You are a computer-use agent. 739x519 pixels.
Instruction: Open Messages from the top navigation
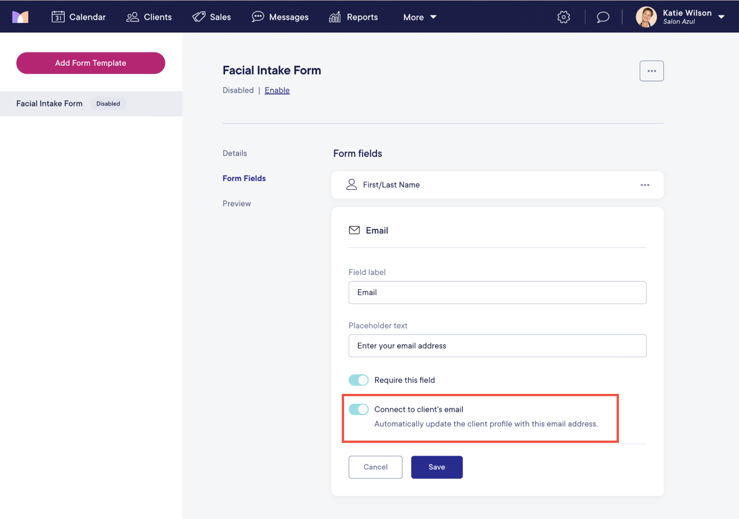tap(279, 17)
